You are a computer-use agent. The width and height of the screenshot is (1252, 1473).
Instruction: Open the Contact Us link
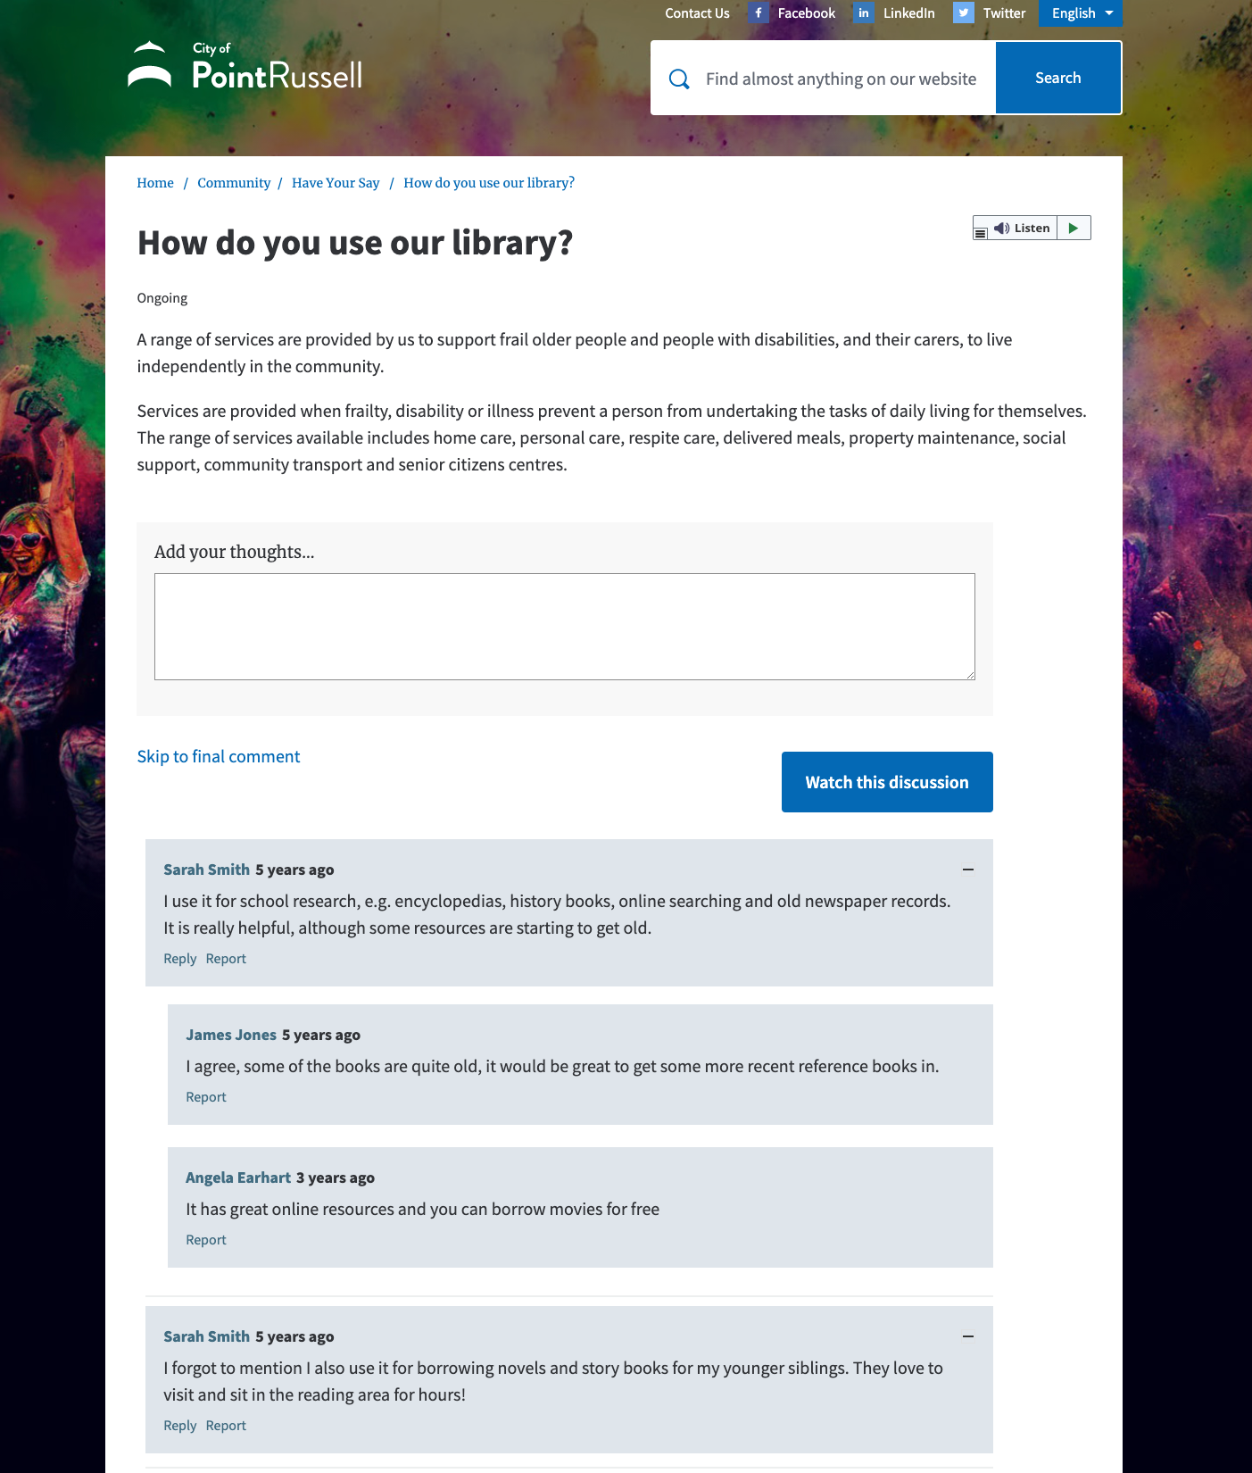[697, 13]
